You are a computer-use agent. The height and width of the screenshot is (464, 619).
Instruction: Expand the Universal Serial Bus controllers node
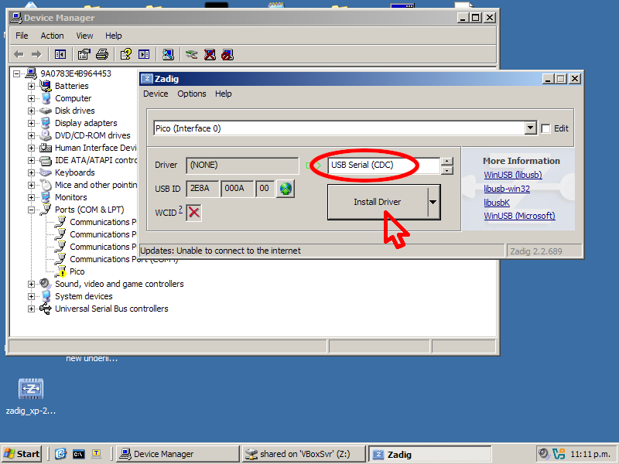point(32,309)
